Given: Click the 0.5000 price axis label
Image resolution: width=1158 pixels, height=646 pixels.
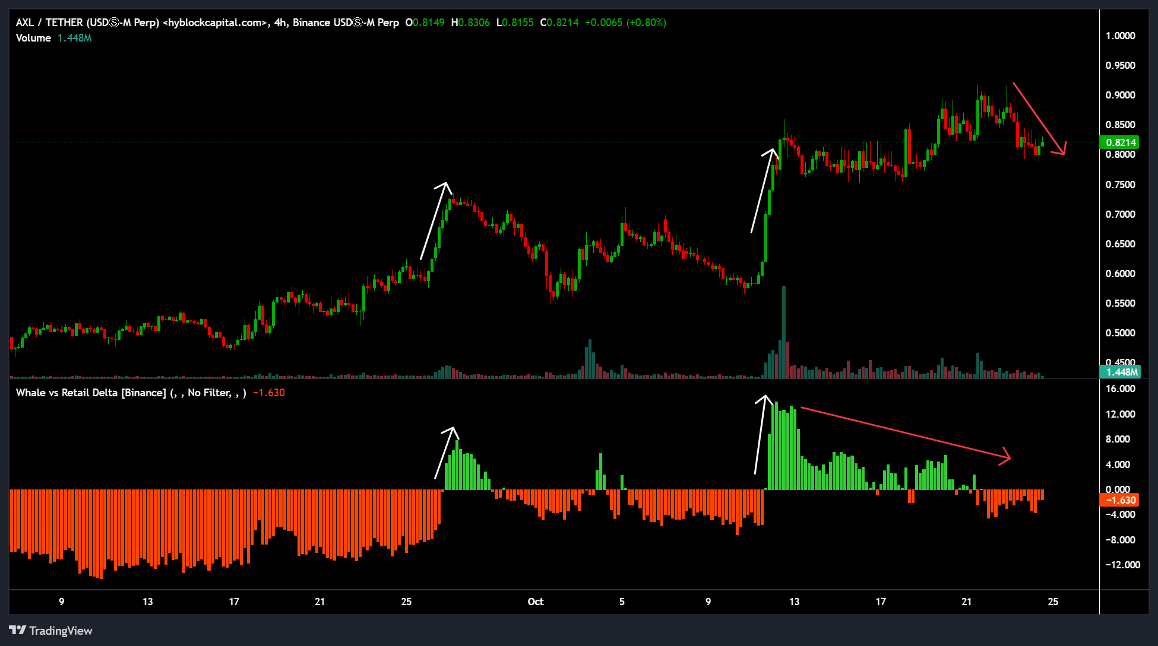Looking at the screenshot, I should tap(1120, 333).
